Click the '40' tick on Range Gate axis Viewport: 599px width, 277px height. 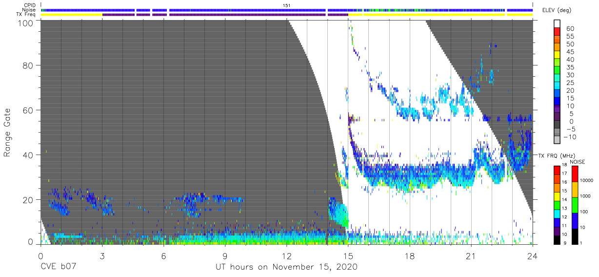28,155
